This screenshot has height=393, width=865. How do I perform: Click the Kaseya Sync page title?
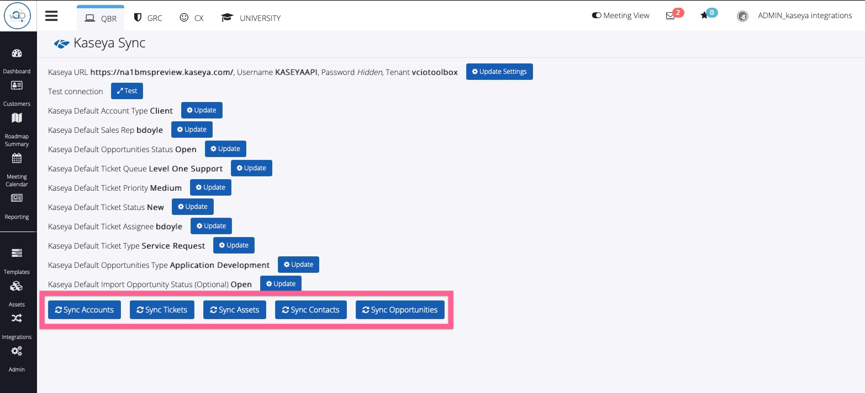(109, 43)
